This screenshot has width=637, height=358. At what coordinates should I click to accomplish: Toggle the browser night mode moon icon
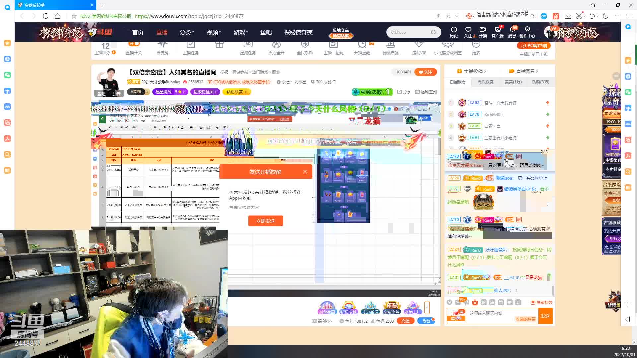(x=605, y=16)
